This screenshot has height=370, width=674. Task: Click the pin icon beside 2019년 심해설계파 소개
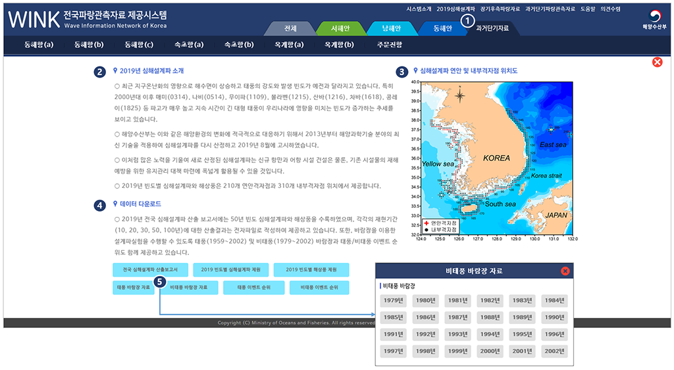click(115, 70)
